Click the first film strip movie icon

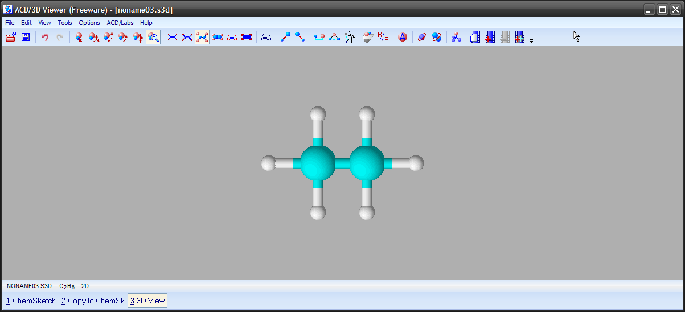tap(475, 38)
